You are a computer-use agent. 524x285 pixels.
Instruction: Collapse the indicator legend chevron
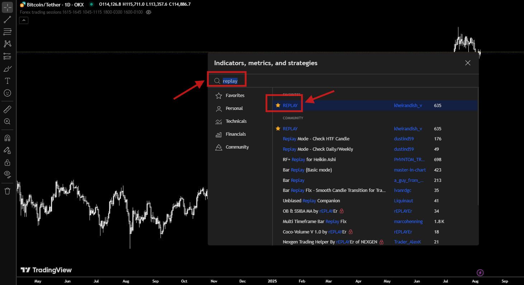pyautogui.click(x=24, y=20)
